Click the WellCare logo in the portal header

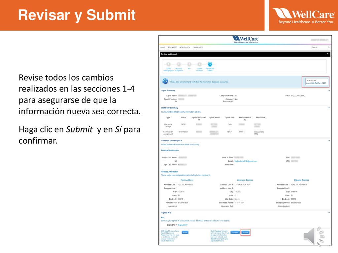pyautogui.click(x=245, y=40)
